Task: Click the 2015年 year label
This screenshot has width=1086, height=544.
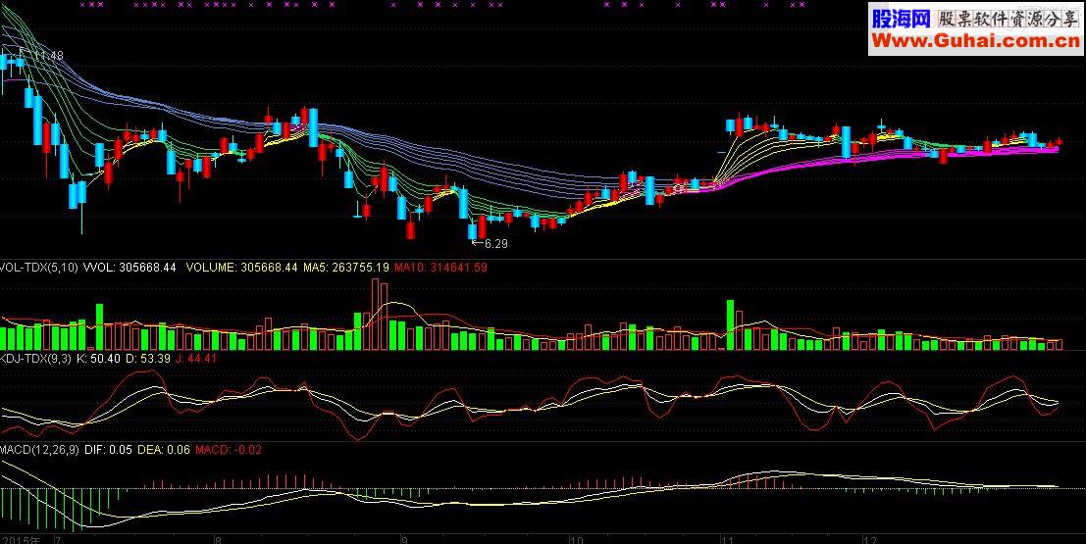Action: [20, 538]
